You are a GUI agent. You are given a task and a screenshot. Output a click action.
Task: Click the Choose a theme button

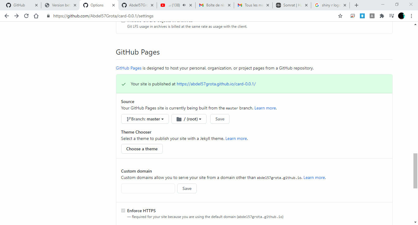pyautogui.click(x=142, y=149)
